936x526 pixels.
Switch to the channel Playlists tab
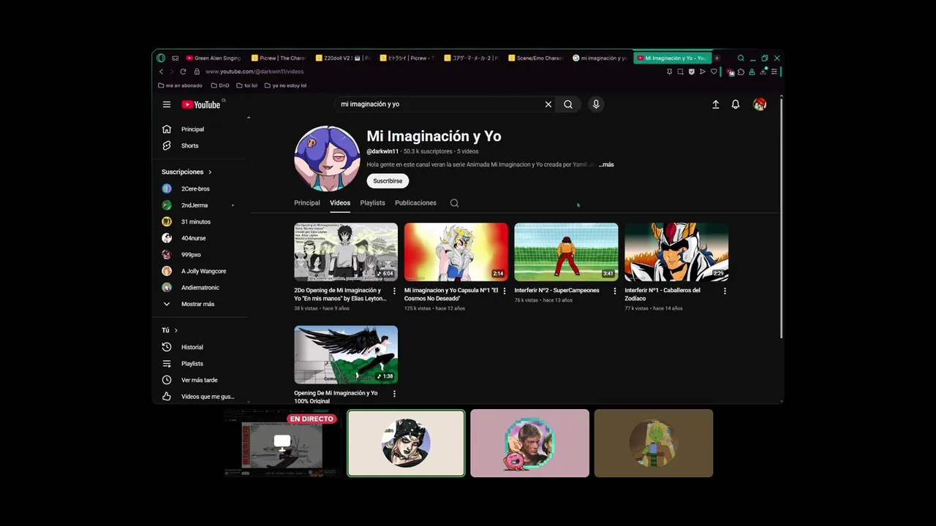coord(372,203)
